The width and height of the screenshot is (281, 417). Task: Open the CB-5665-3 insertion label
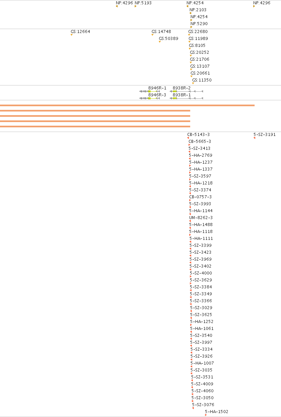point(200,142)
